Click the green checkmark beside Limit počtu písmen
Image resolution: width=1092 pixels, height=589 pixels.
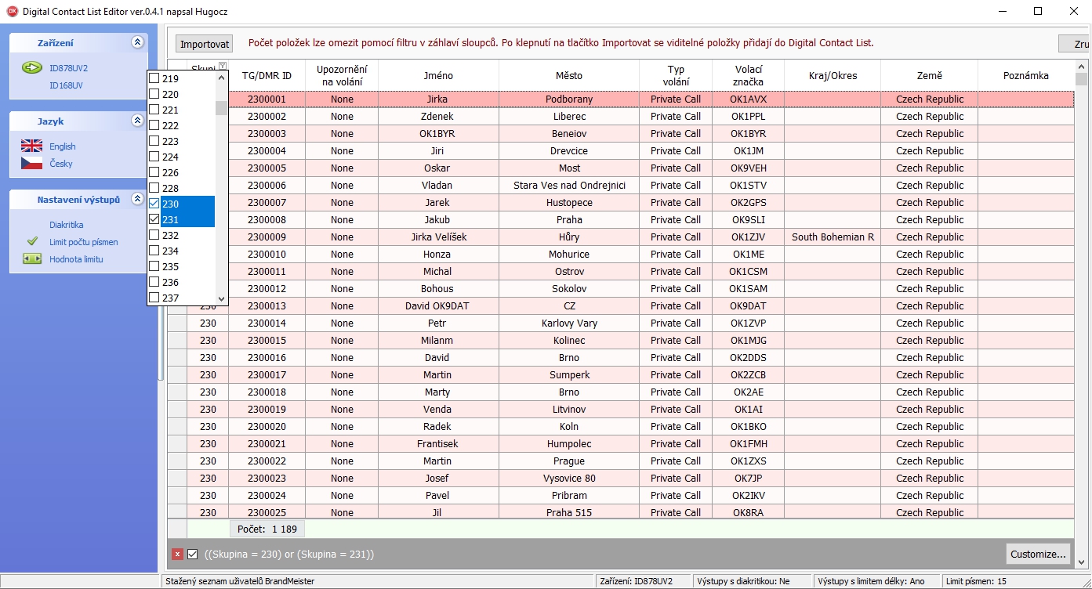(32, 241)
